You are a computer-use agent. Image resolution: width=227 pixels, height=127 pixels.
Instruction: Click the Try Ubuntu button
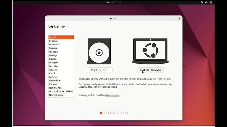coord(99,70)
